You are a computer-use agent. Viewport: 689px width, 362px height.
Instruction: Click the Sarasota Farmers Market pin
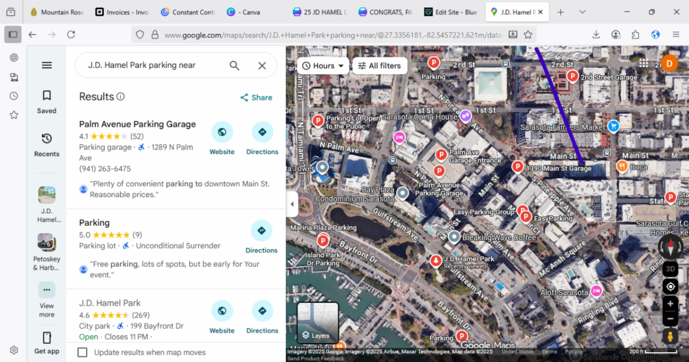coord(614,125)
